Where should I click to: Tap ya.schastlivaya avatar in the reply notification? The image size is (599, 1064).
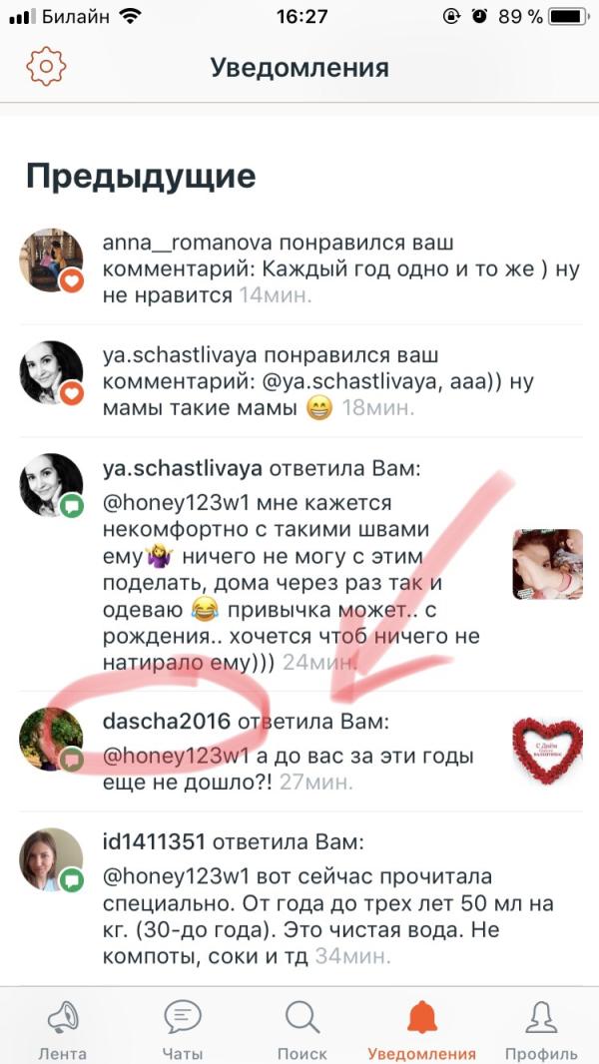coord(51,485)
